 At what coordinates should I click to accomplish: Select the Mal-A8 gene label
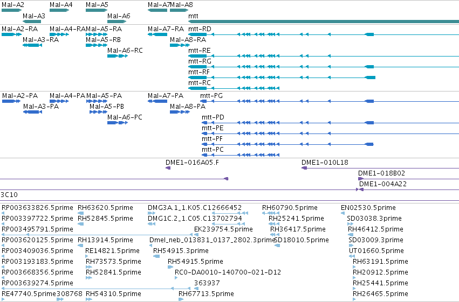coord(181,5)
